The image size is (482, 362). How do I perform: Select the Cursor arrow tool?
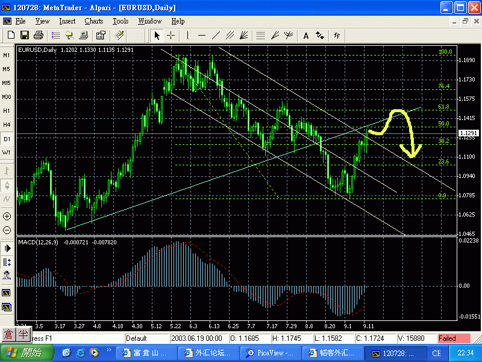pyautogui.click(x=157, y=36)
